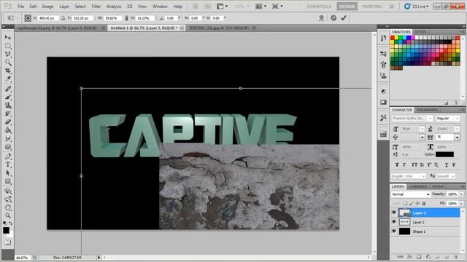This screenshot has width=467, height=262.
Task: Select the Quick Selection tool
Action: [x=8, y=63]
